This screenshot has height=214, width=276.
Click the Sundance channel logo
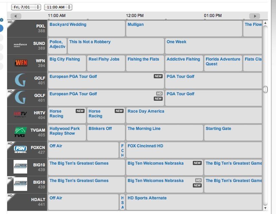[20, 45]
